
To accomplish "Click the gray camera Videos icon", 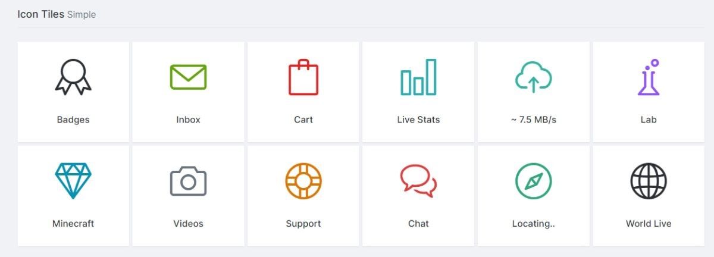I will point(188,181).
